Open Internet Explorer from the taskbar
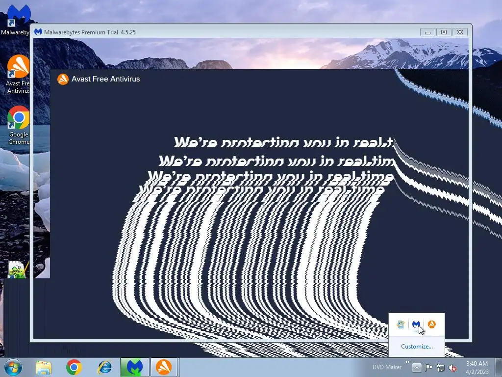Screen dimensions: 502x377 click(x=105, y=367)
